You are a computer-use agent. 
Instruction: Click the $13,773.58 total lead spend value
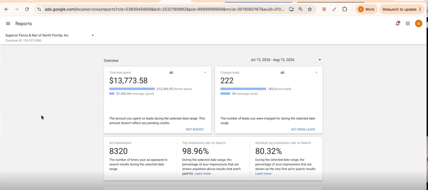(128, 81)
